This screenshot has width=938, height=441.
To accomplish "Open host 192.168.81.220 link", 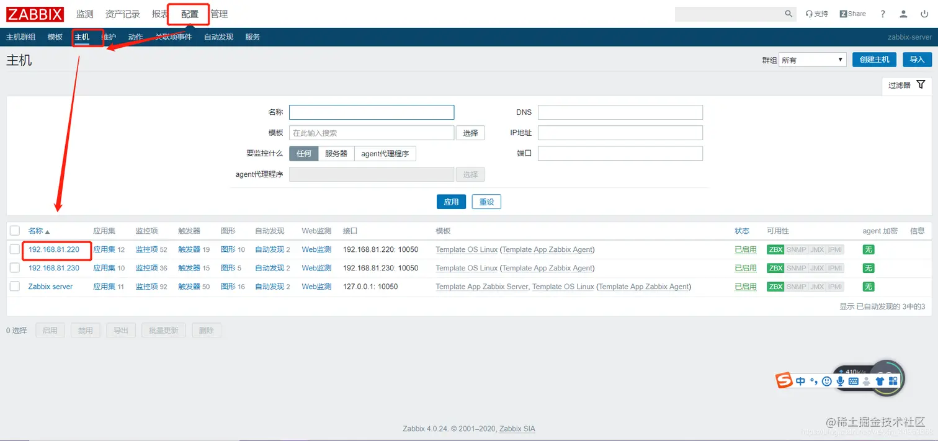I will [54, 249].
